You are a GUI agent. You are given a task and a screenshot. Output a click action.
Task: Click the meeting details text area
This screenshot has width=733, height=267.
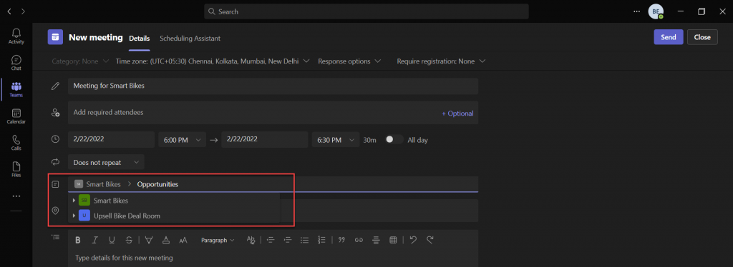point(273,258)
